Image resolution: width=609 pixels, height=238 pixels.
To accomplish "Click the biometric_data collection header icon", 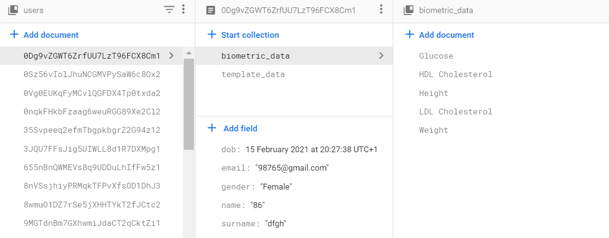I will coord(409,10).
